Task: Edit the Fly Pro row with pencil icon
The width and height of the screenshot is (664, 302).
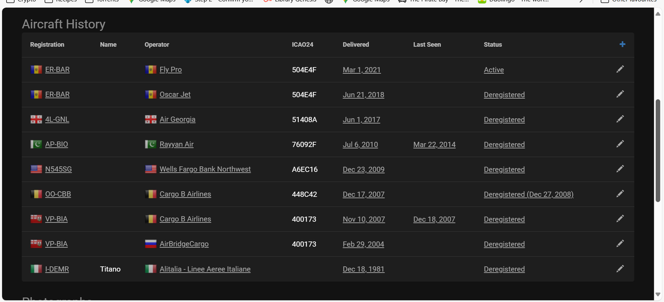Action: pos(620,69)
